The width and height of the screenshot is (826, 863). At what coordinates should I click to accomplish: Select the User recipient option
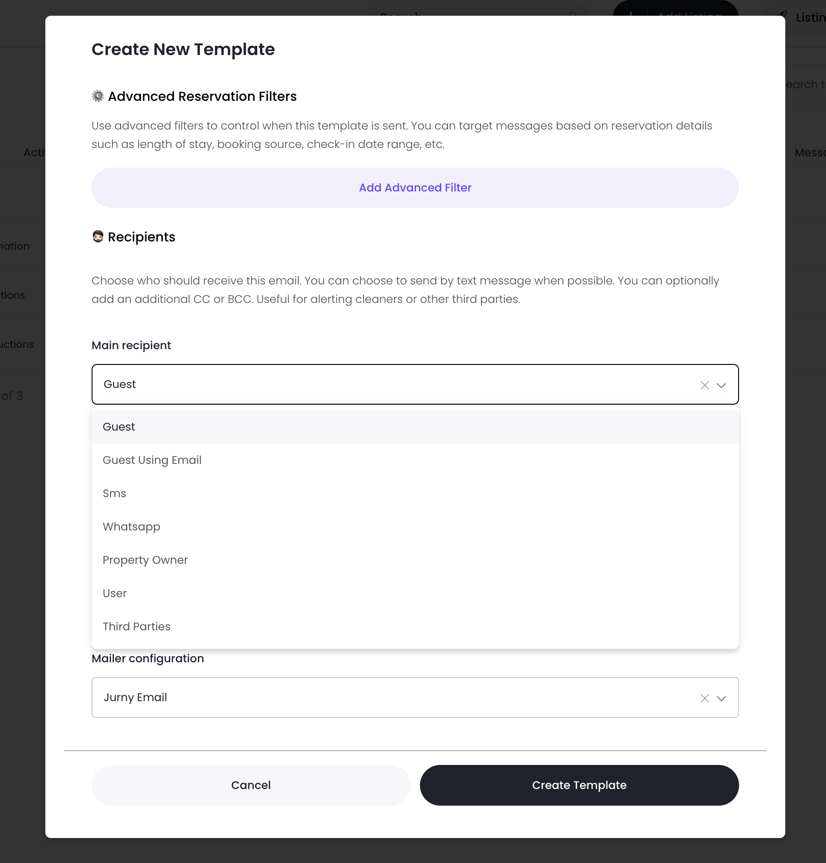[x=115, y=593]
